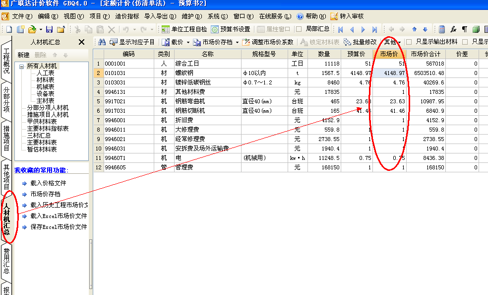Open the 编辑 menu
488x295 pixels.
[x=48, y=16]
